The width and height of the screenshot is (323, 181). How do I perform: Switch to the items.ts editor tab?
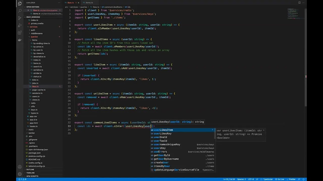[x=89, y=3]
